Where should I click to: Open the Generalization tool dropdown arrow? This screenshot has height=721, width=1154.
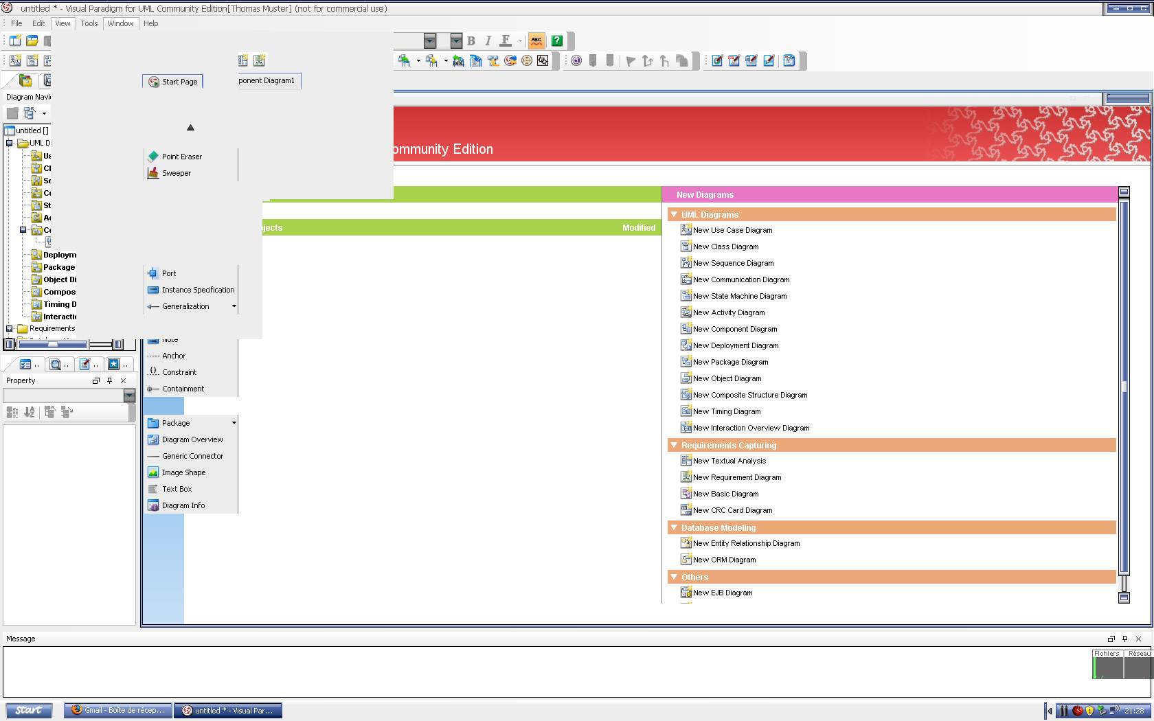pos(234,306)
